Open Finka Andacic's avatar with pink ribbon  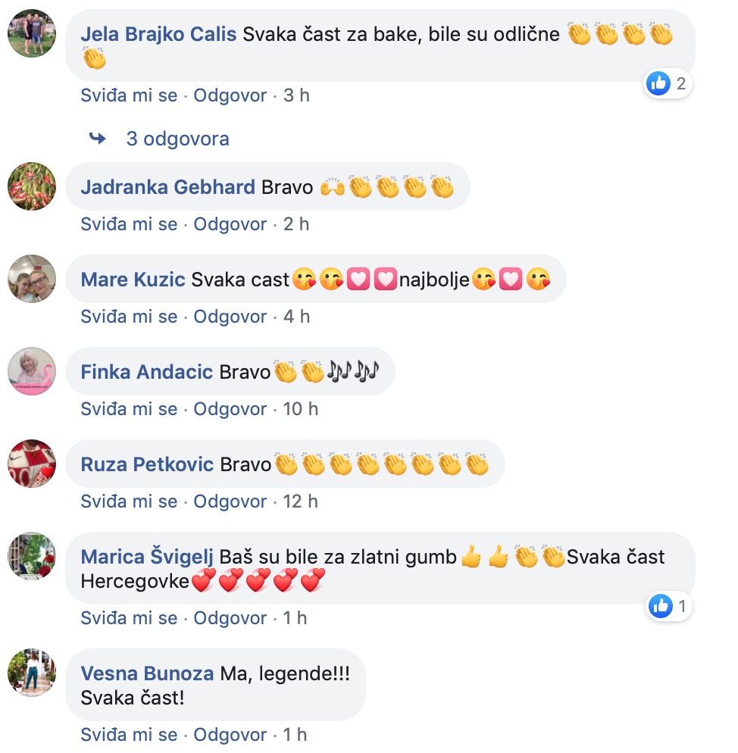point(32,371)
